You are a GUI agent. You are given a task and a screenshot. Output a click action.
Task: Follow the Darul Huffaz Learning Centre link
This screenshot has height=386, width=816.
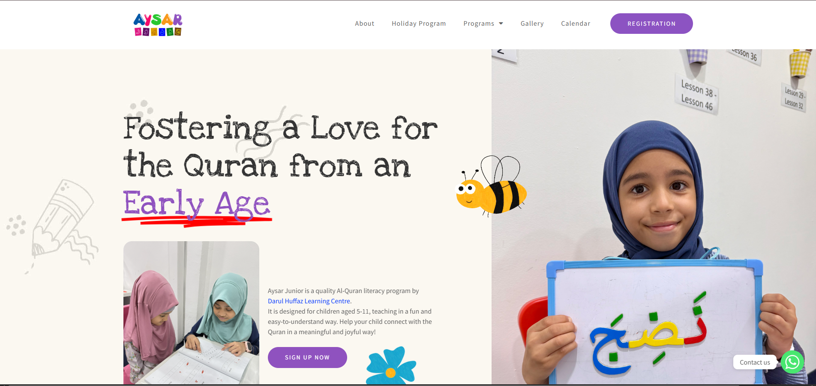pos(309,301)
